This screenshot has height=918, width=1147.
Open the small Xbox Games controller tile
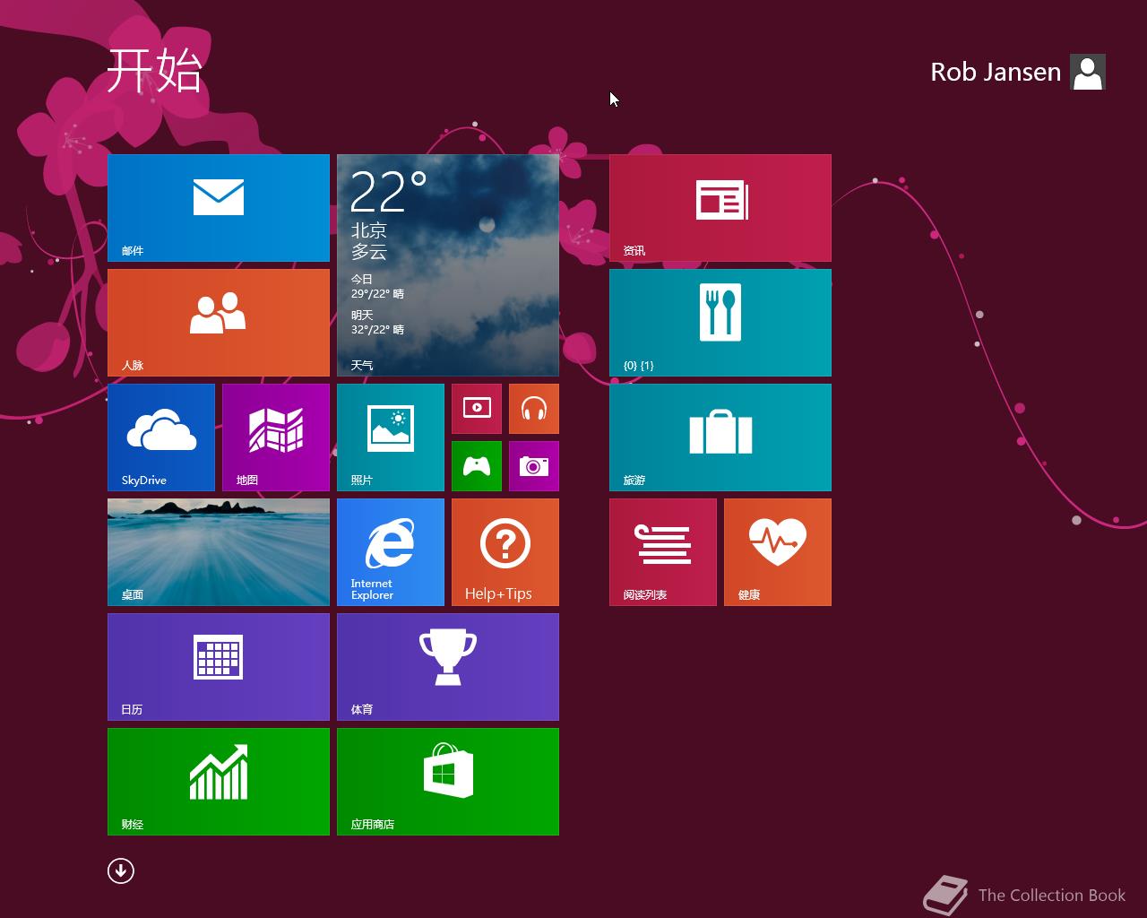(x=477, y=466)
